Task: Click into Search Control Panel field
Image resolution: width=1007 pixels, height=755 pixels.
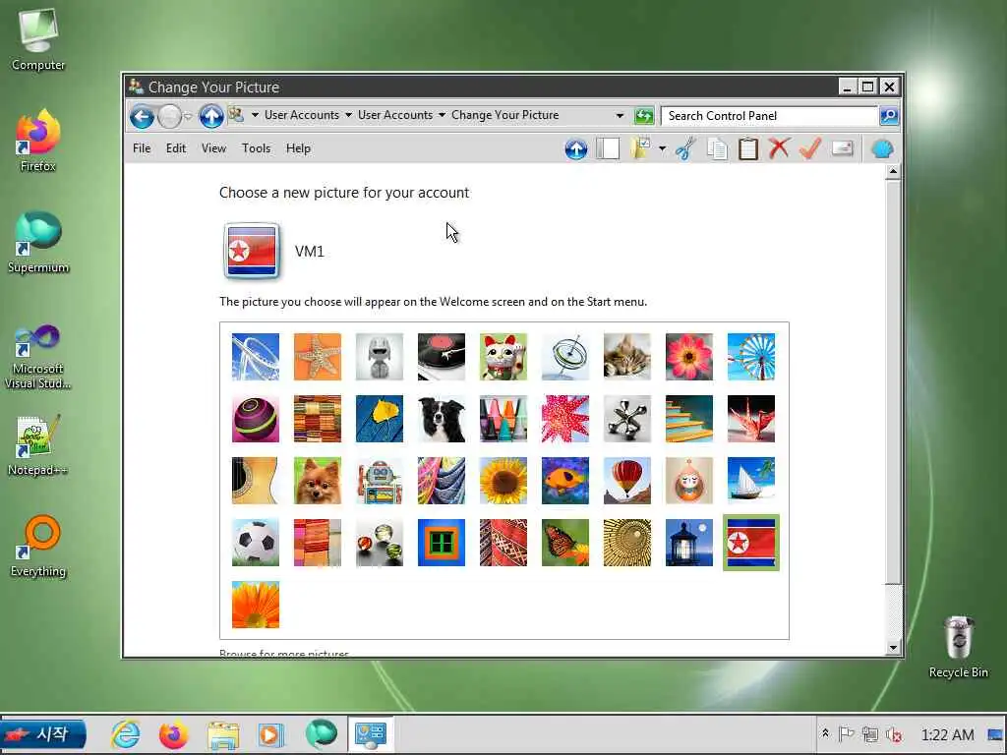Action: point(770,116)
